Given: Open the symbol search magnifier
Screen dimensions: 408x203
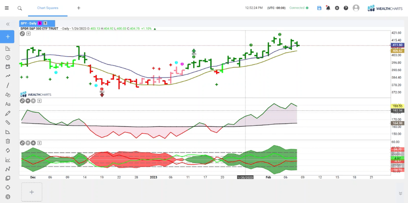Looking at the screenshot, I should pos(20,8).
